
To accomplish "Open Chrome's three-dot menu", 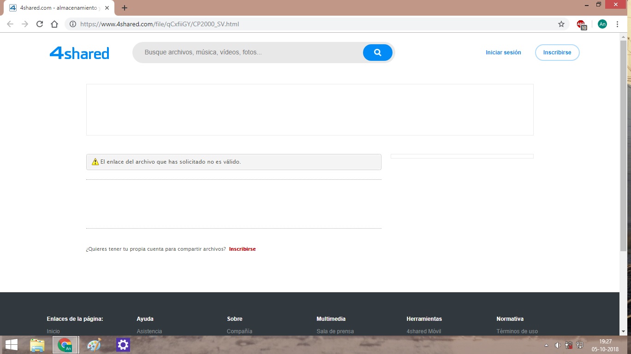I will click(x=617, y=24).
